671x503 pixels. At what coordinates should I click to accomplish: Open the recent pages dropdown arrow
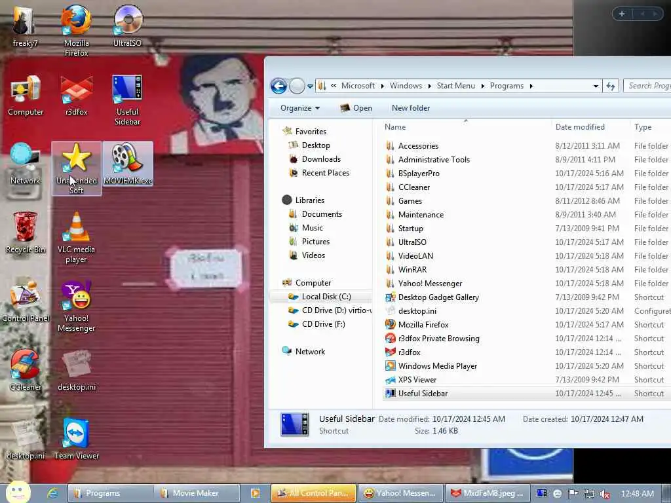point(310,86)
